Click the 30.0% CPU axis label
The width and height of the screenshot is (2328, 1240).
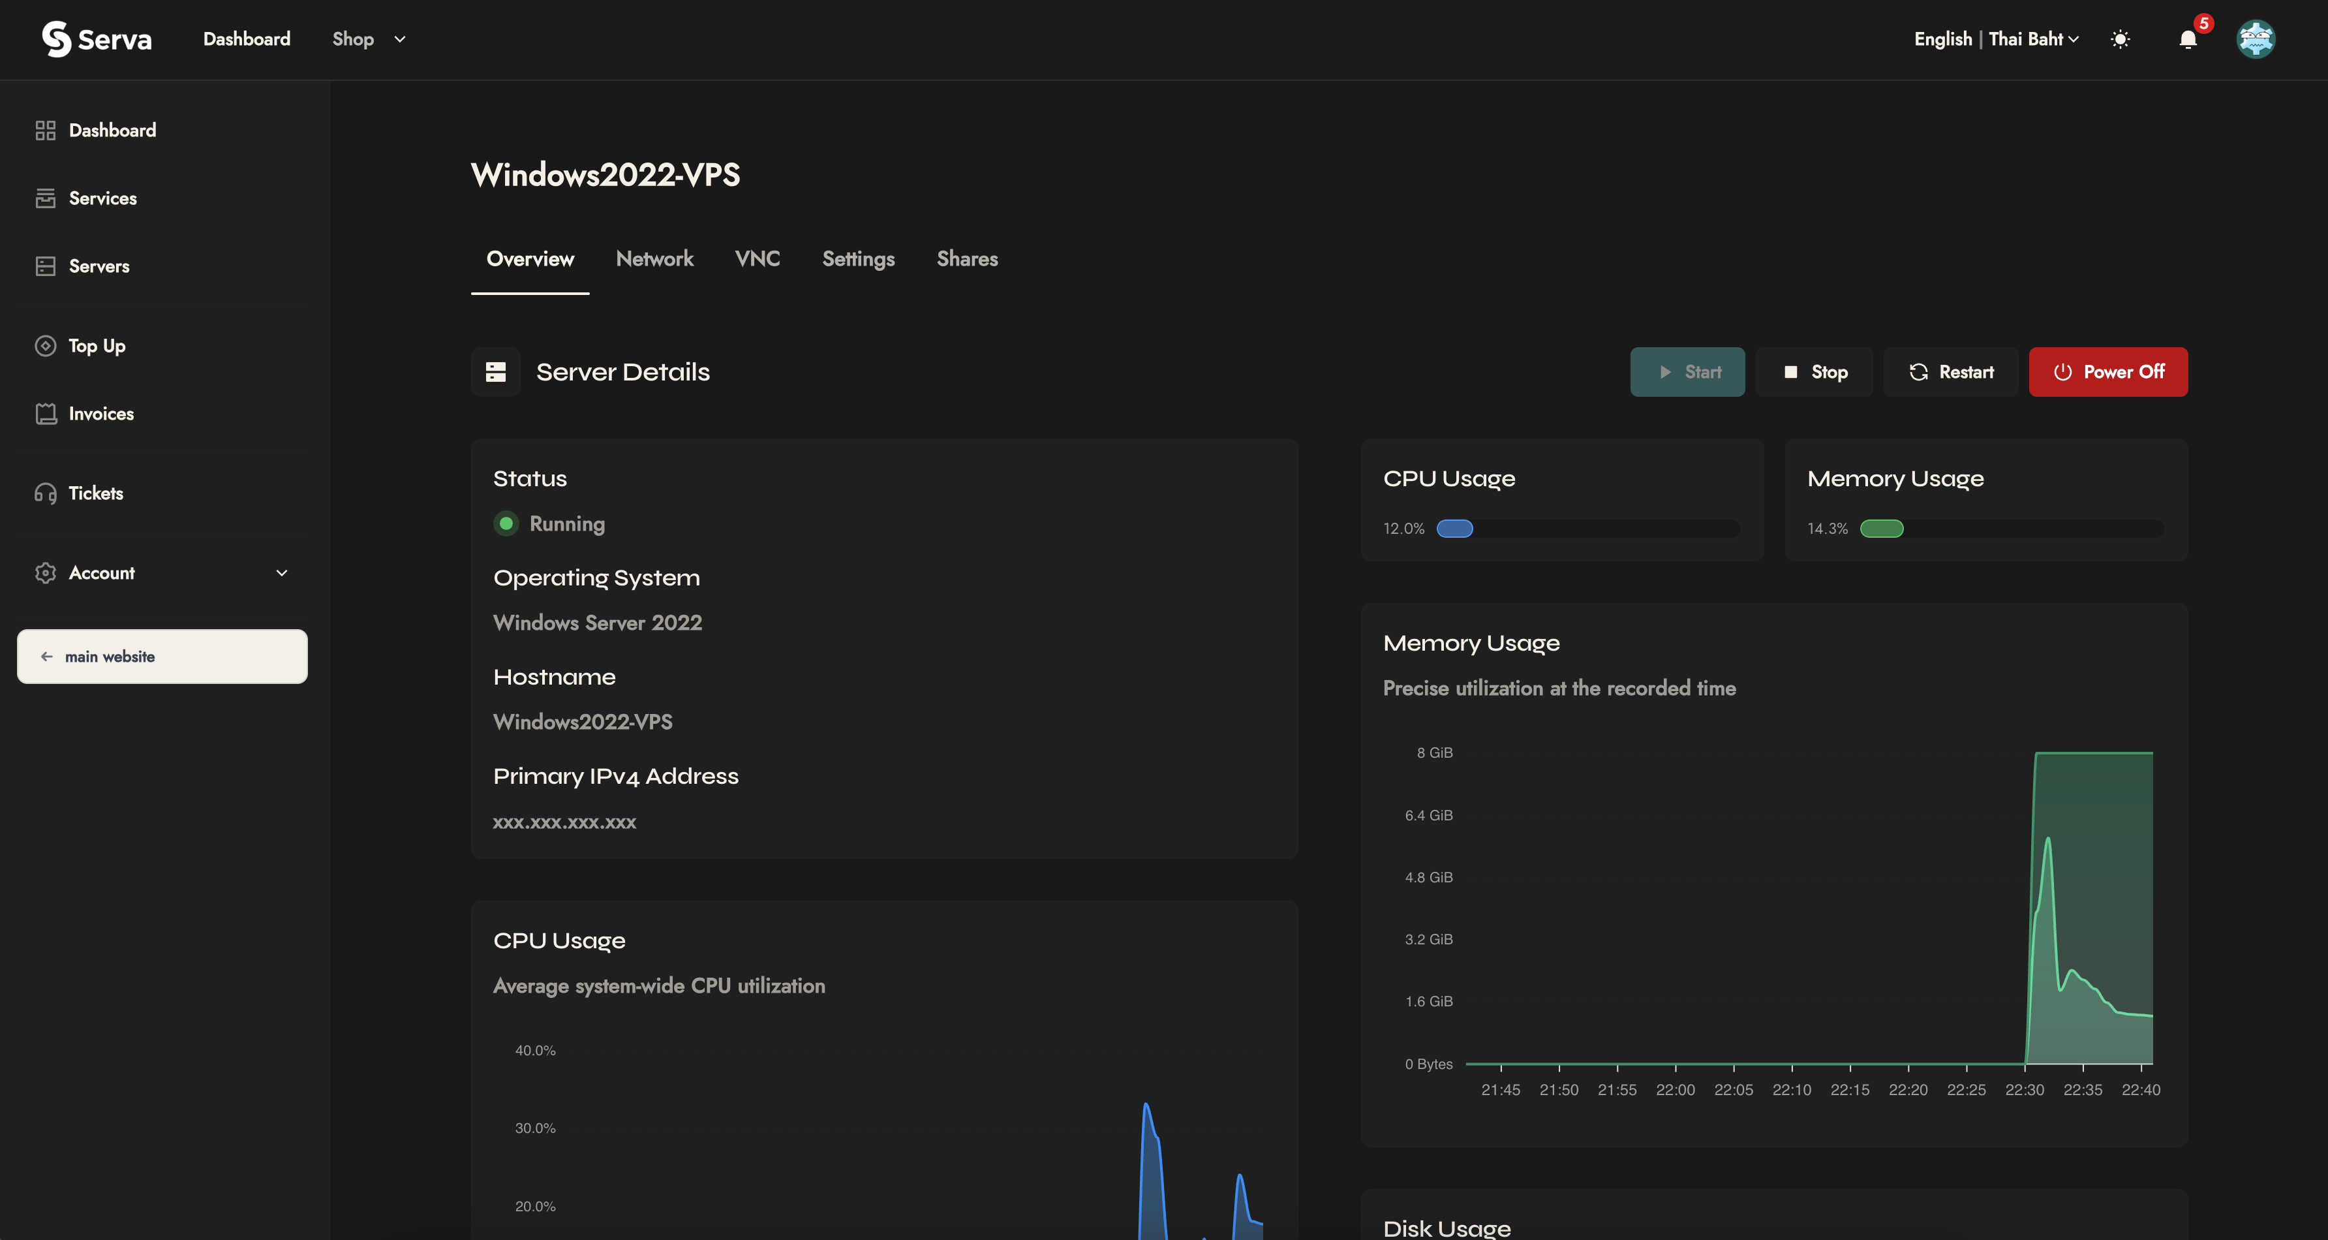tap(535, 1128)
